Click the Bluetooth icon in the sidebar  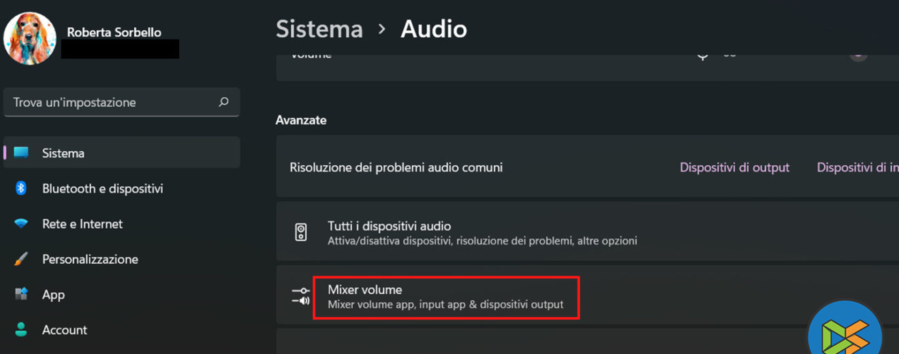[21, 189]
